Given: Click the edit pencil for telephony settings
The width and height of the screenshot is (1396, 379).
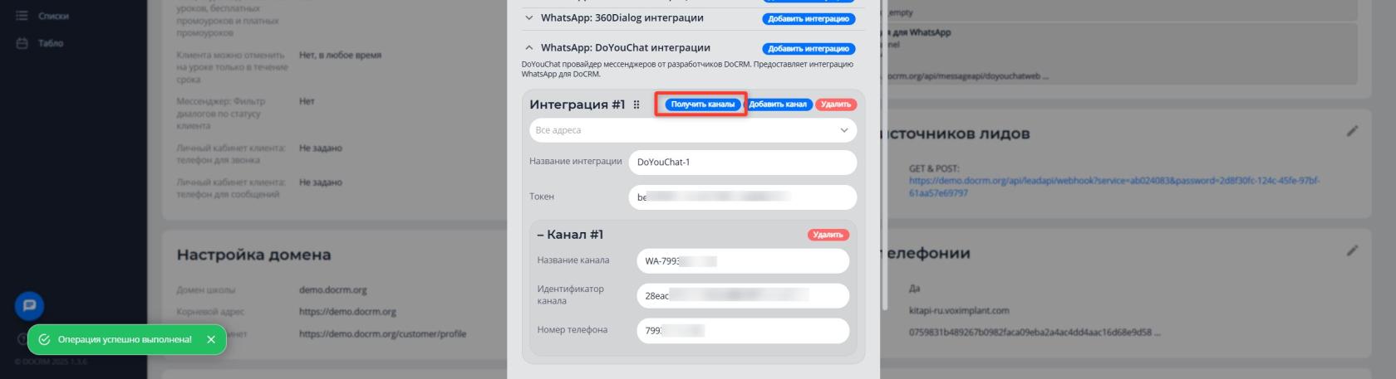Looking at the screenshot, I should [x=1352, y=250].
